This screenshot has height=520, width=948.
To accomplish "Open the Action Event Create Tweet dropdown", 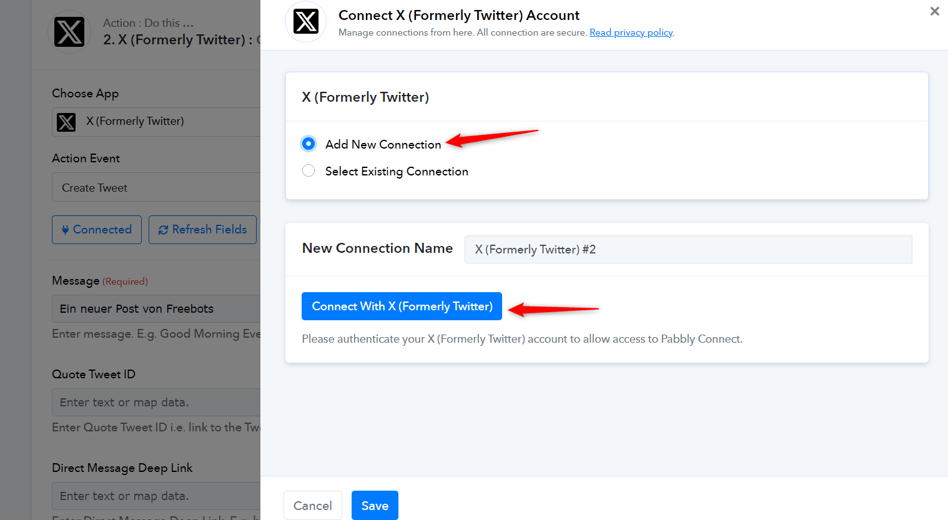I will (156, 187).
